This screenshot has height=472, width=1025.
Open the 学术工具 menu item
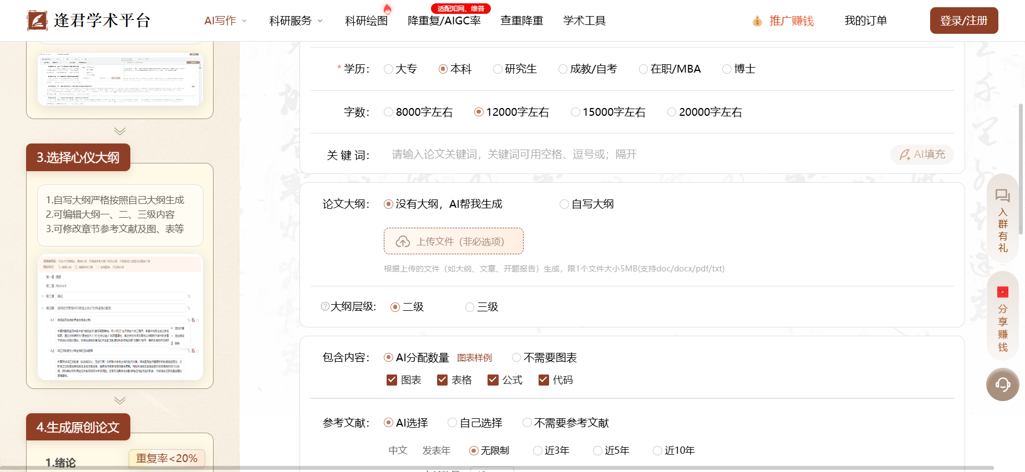coord(584,21)
